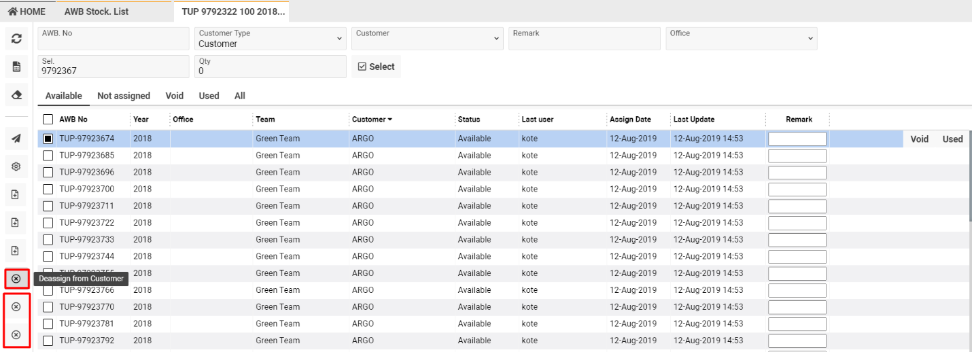Open the gear settings icon in the sidebar
The image size is (972, 352).
coord(16,166)
